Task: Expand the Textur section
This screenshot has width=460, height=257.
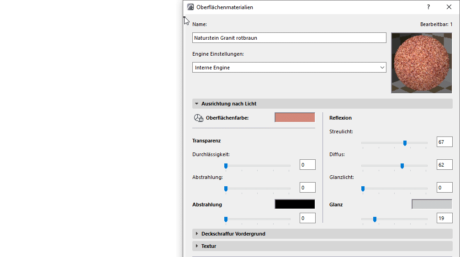Action: click(x=323, y=246)
